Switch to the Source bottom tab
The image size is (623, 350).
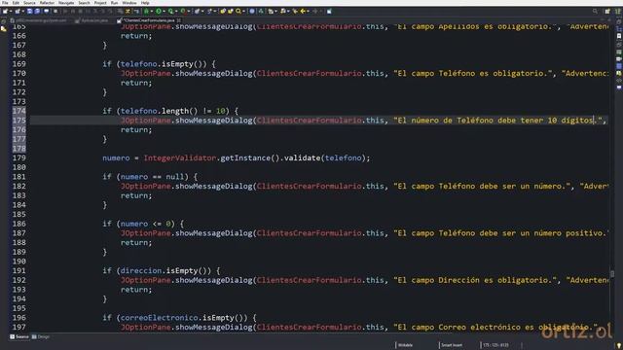click(x=19, y=337)
